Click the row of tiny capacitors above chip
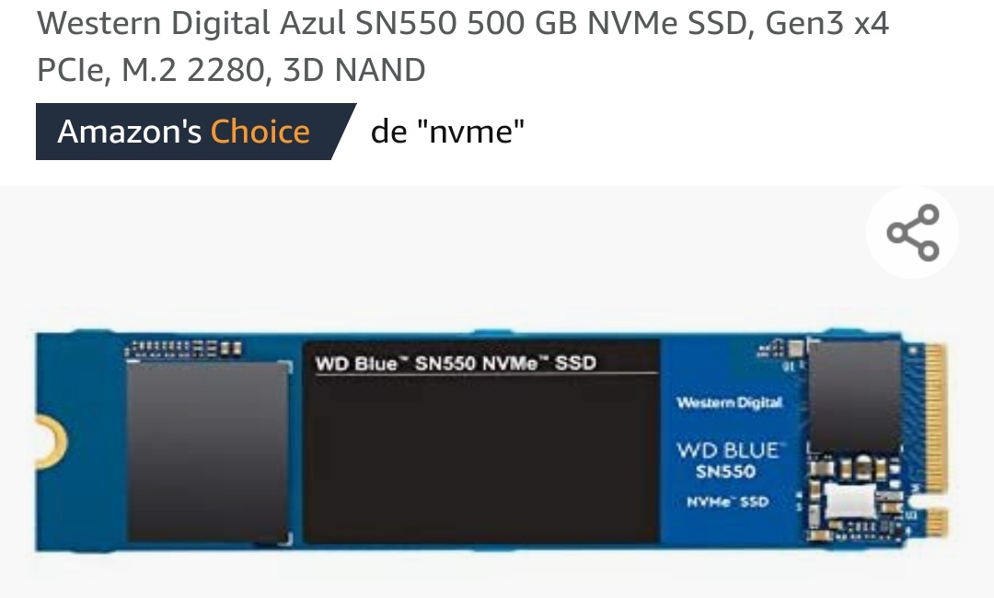This screenshot has height=598, width=994. coord(183,350)
